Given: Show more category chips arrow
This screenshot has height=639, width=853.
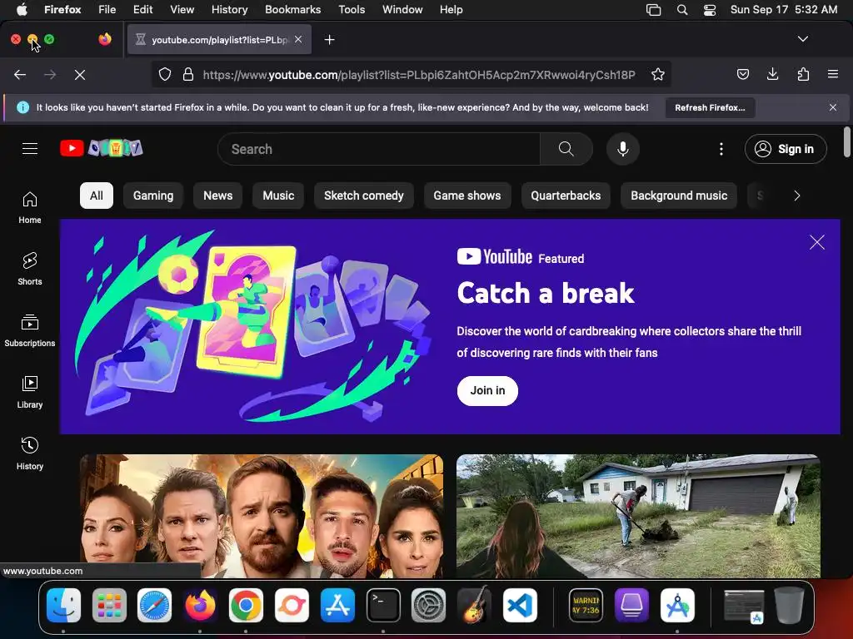Looking at the screenshot, I should (797, 196).
